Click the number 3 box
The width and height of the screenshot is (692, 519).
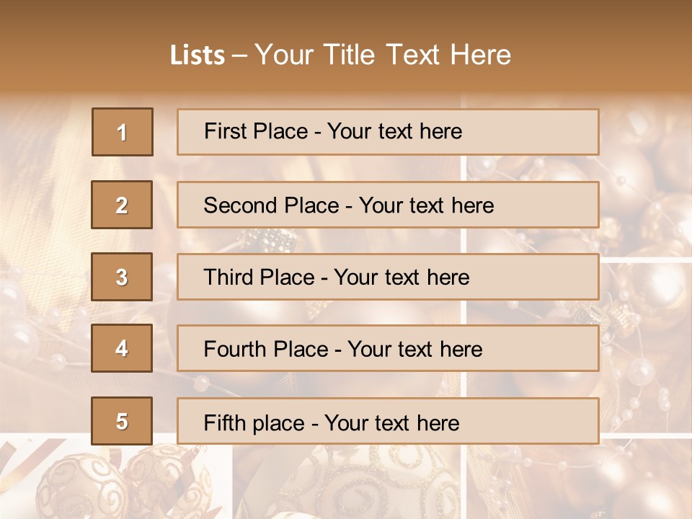122,277
